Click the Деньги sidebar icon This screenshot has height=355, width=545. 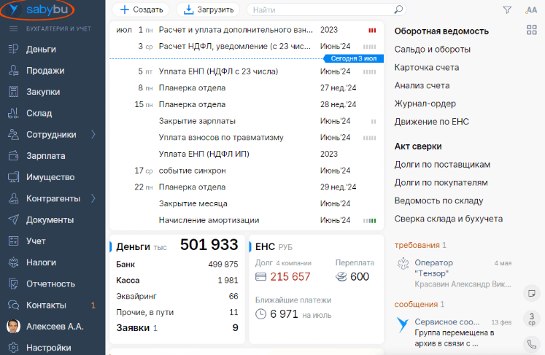[13, 50]
